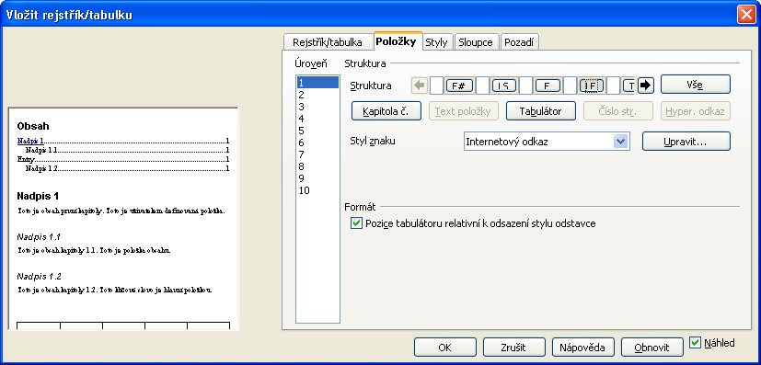Select level 3 in the Úroveň list
The image size is (761, 365).
pyautogui.click(x=317, y=107)
